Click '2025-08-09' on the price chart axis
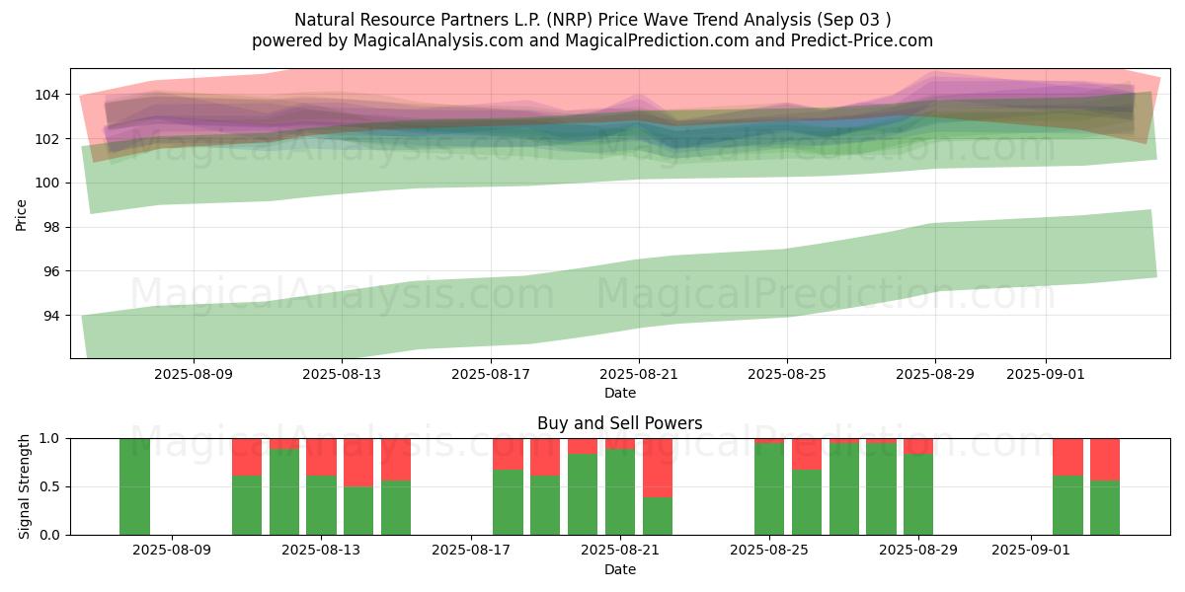This screenshot has height=592, width=1185. coord(193,375)
